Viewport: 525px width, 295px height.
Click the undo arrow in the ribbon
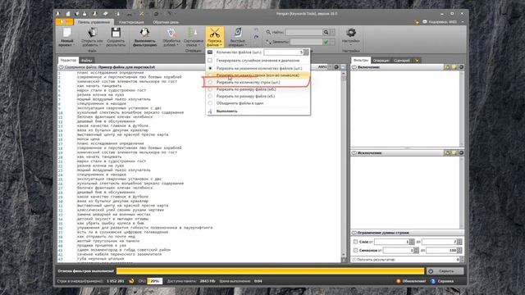coord(256,30)
